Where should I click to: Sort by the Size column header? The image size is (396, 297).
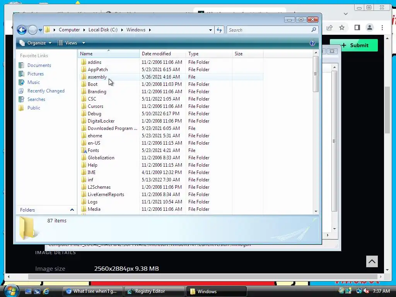pos(247,53)
